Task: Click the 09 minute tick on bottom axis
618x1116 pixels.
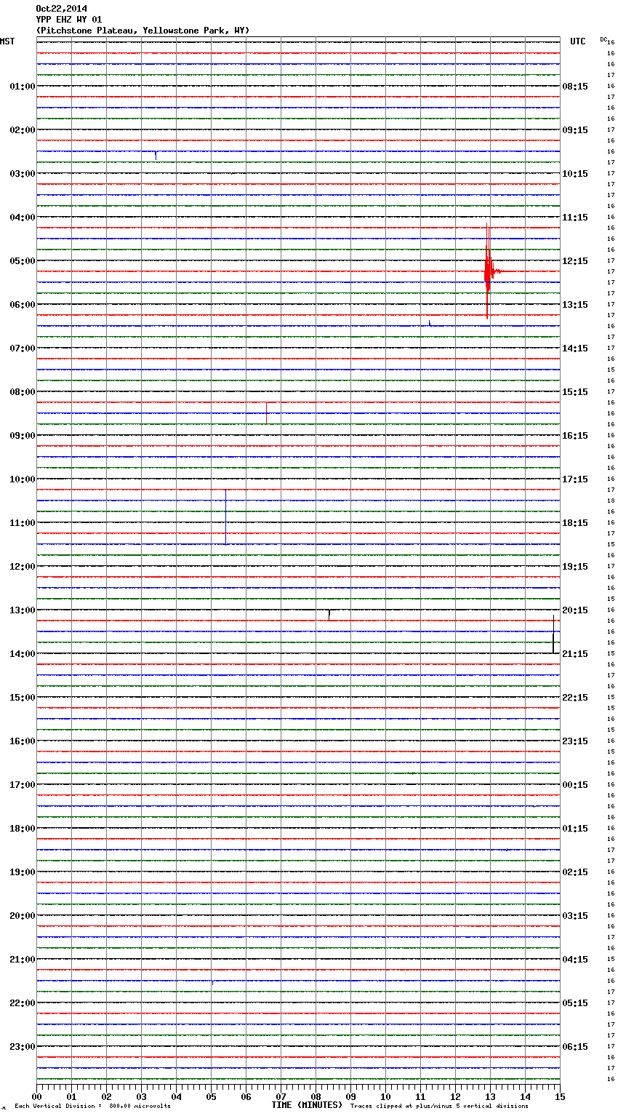Action: (350, 1096)
